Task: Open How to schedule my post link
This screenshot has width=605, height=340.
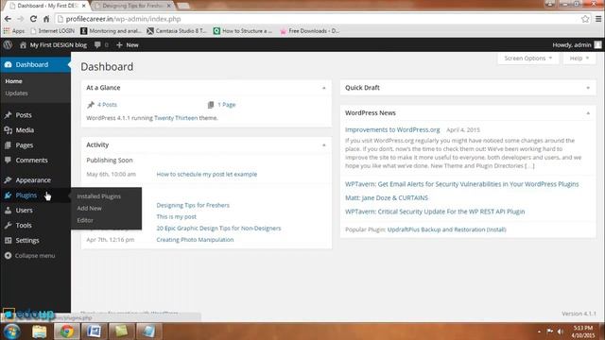Action: pyautogui.click(x=207, y=174)
